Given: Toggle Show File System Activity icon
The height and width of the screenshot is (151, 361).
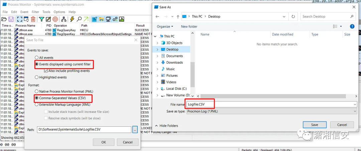Looking at the screenshot, I should click(101, 19).
